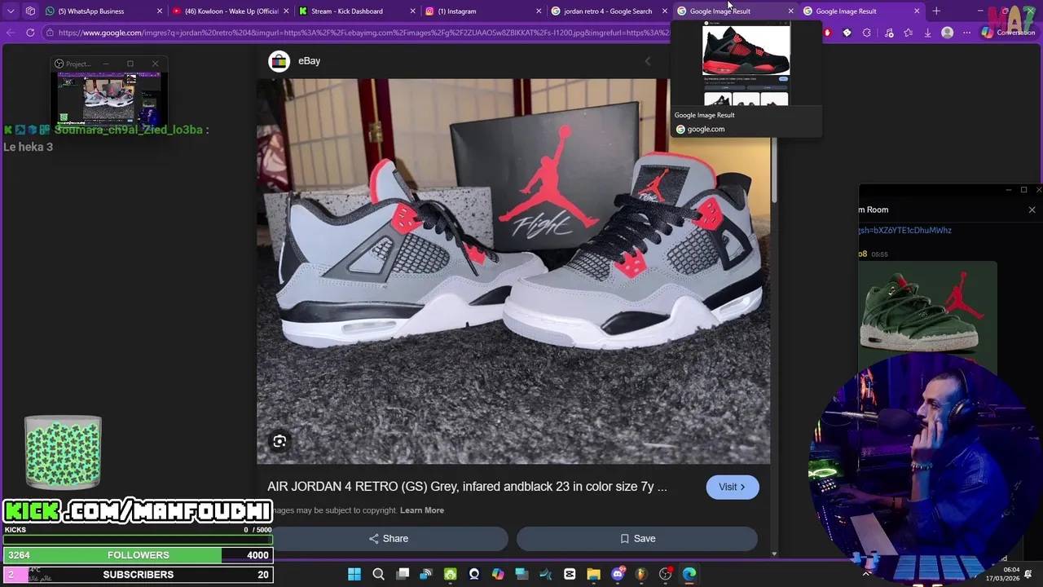The image size is (1043, 587).
Task: Select the last Google Image Result tab
Action: click(861, 11)
